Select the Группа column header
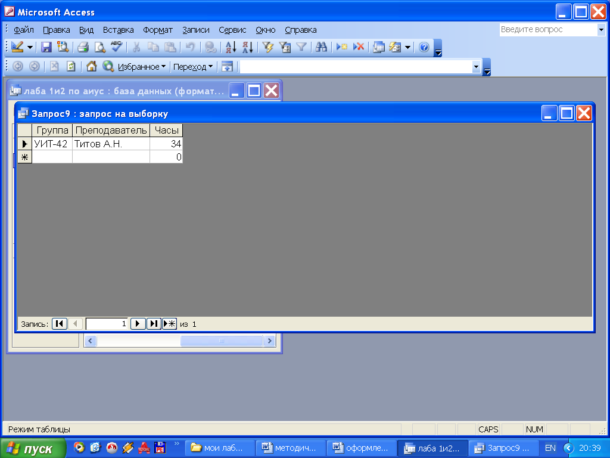 (52, 130)
